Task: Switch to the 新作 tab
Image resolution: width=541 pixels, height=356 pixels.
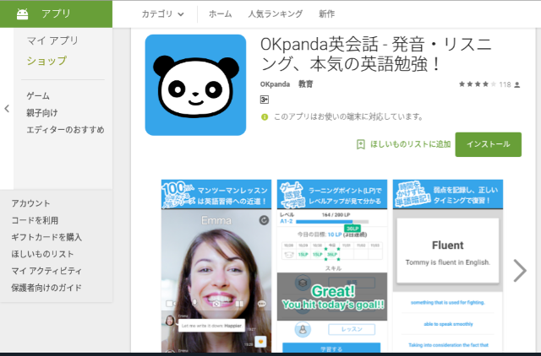Action: [x=327, y=14]
